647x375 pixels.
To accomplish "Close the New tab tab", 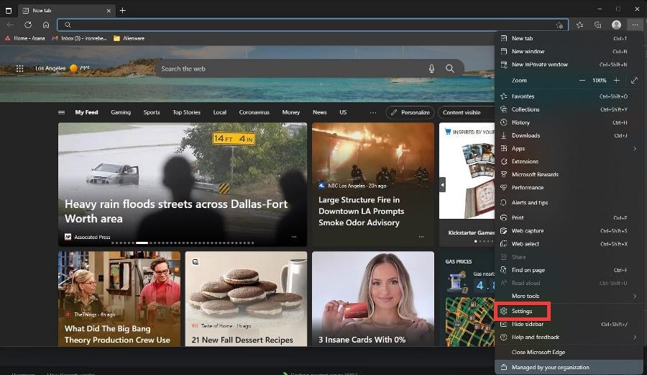I will pyautogui.click(x=109, y=11).
